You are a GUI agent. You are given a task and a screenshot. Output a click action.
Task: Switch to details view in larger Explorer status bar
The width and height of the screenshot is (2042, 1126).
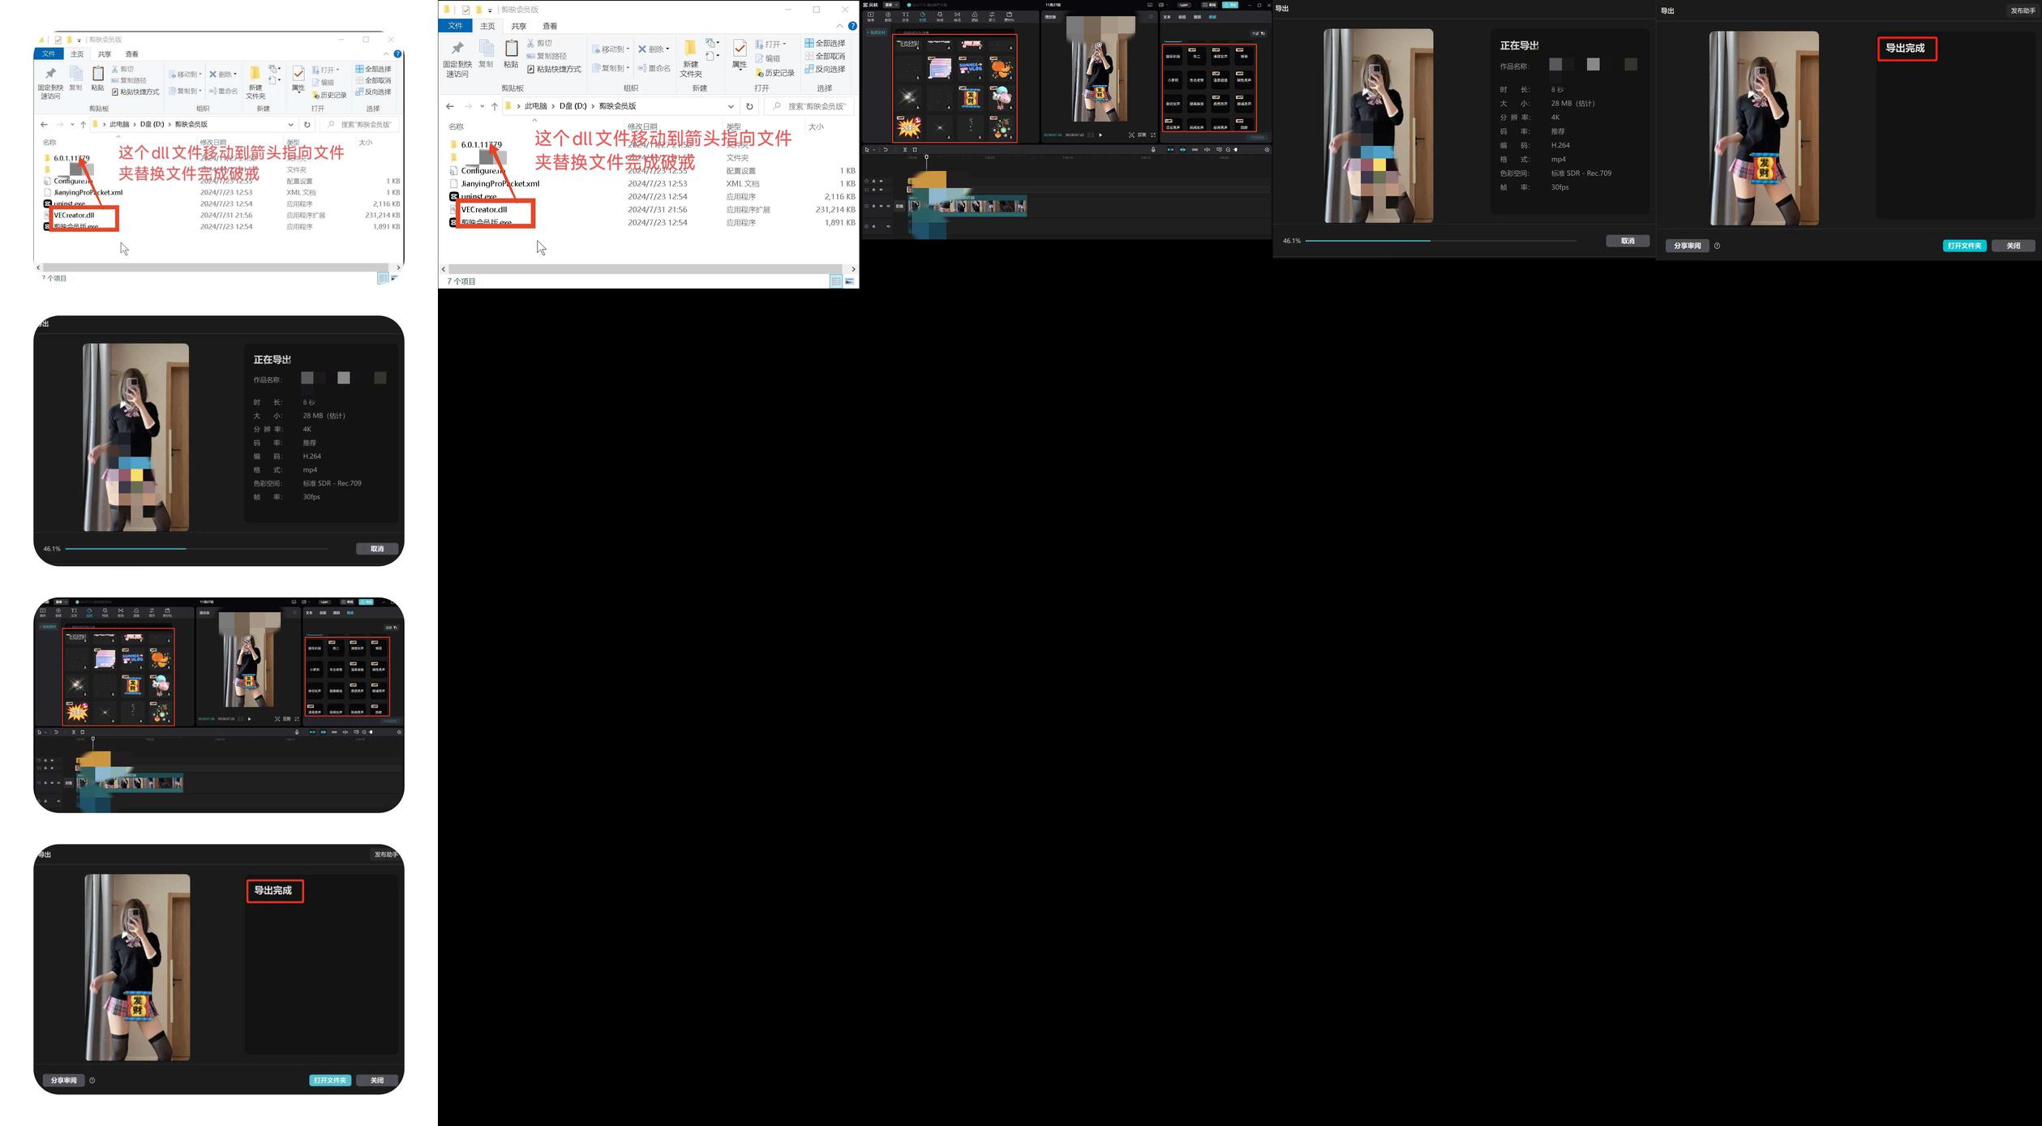click(x=835, y=281)
